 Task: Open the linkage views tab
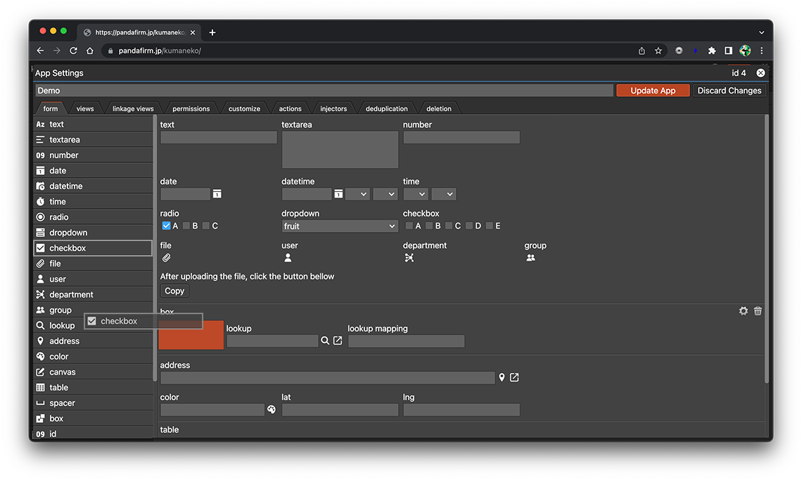[133, 109]
